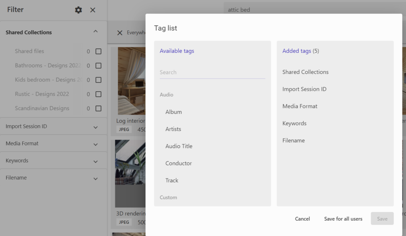Expand the Keywords filter section
406x236 pixels.
click(95, 161)
